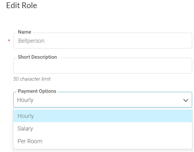
Task: Collapse the Payment Options chevron arrow
Action: (186, 100)
